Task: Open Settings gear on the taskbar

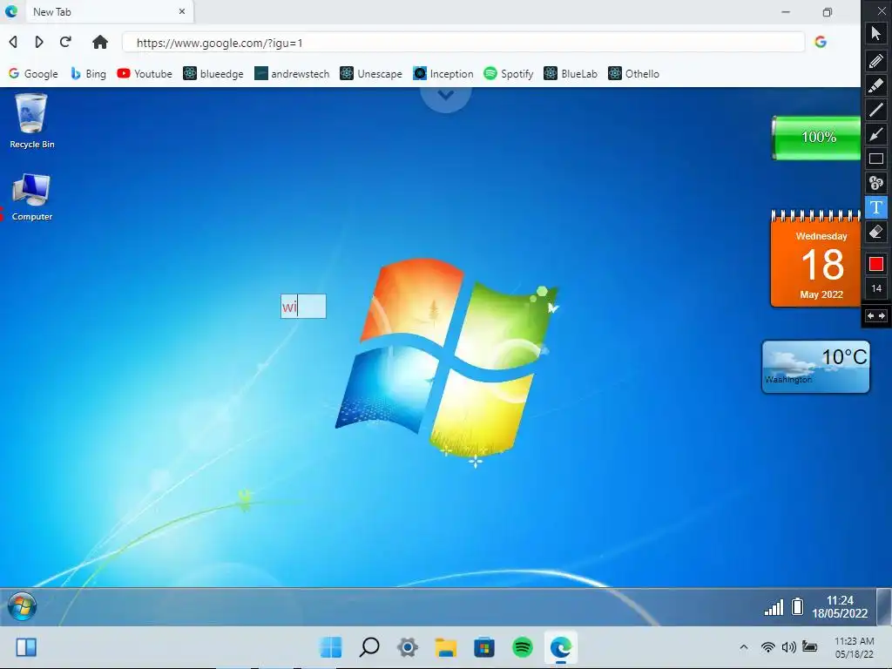Action: coord(408,647)
